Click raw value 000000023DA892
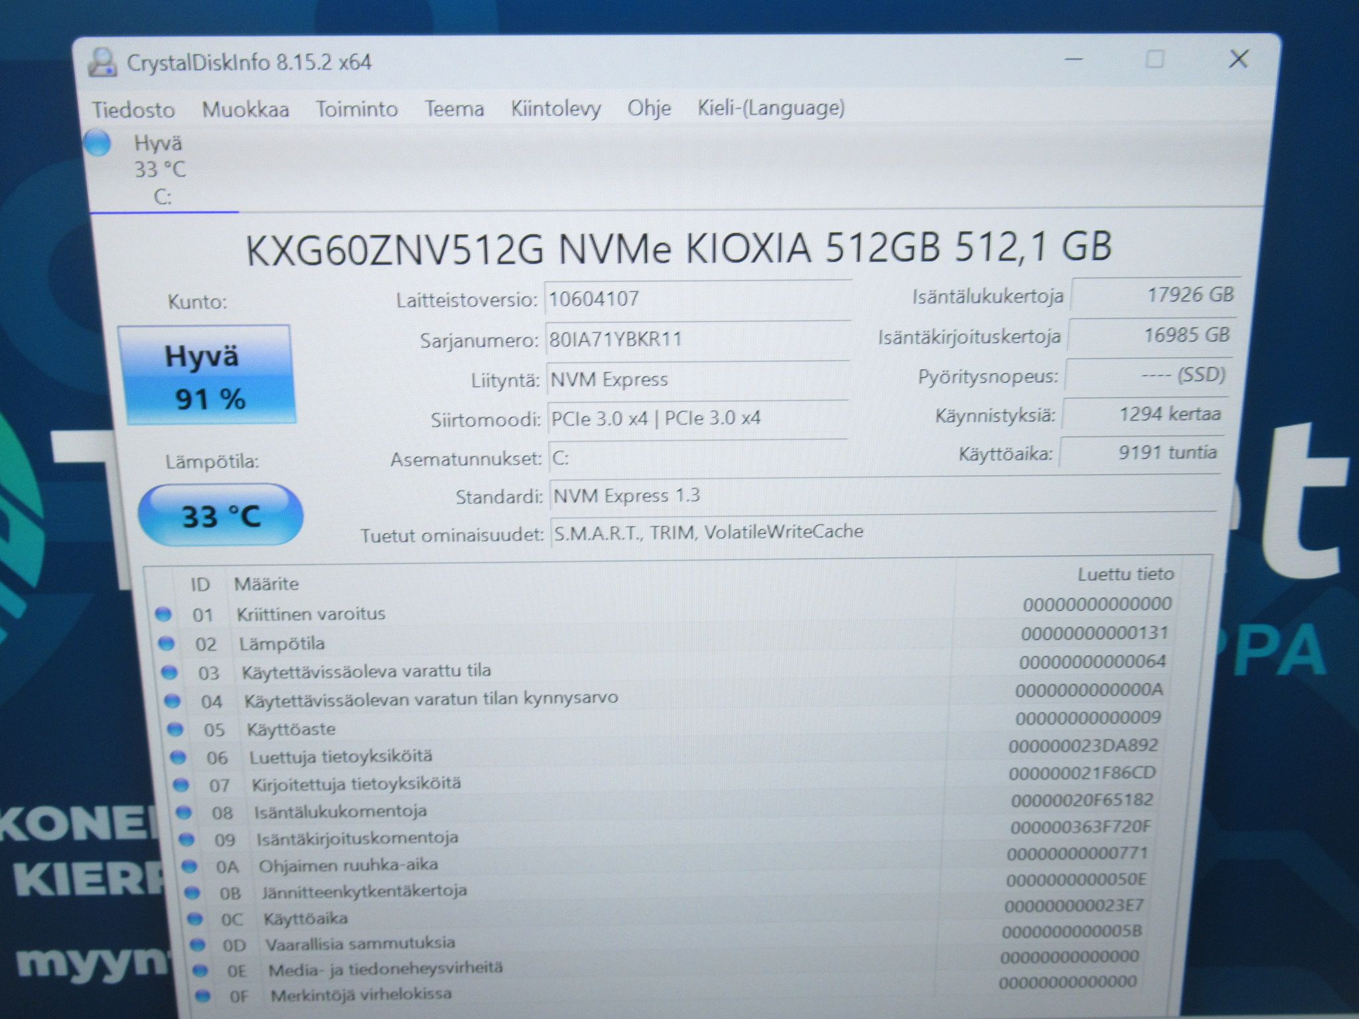Image resolution: width=1359 pixels, height=1019 pixels. (1084, 746)
